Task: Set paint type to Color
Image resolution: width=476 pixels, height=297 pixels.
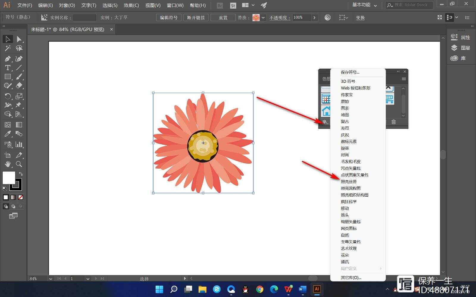Action: (6, 197)
